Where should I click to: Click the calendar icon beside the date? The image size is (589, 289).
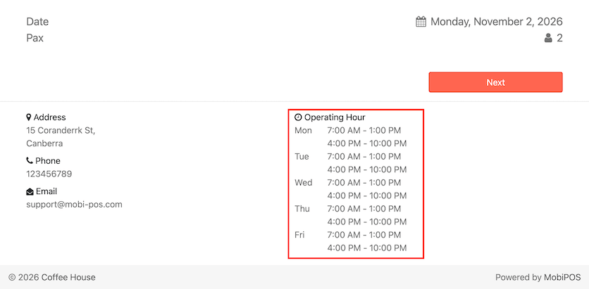421,22
